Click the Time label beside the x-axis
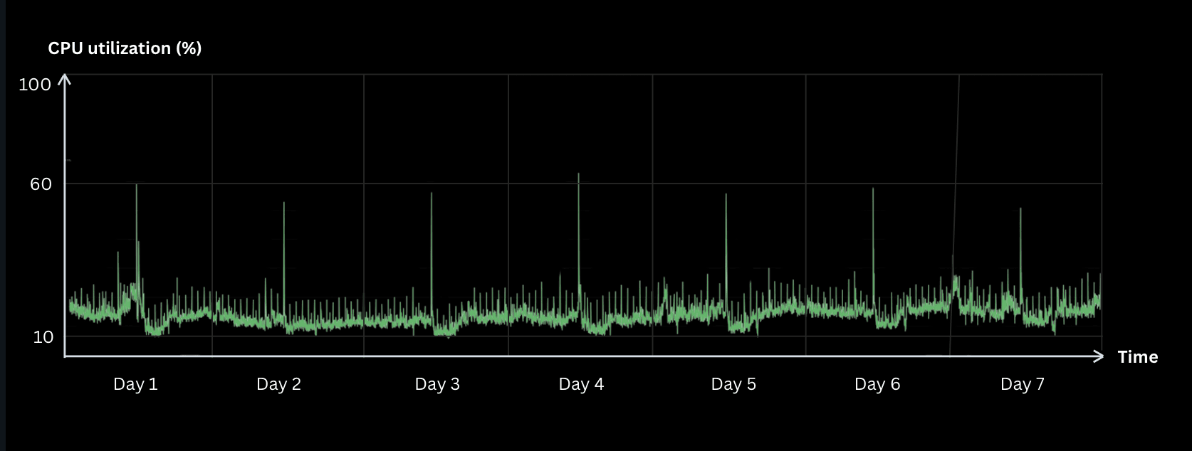The image size is (1192, 451). pyautogui.click(x=1137, y=357)
